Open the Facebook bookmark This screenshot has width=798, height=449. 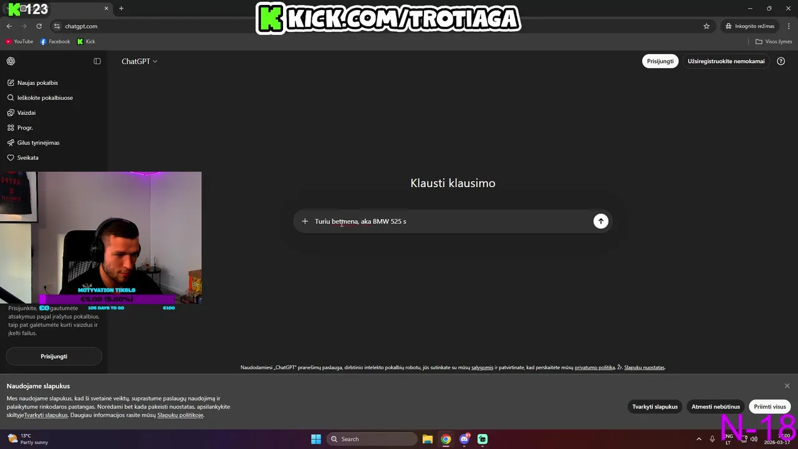pos(55,42)
